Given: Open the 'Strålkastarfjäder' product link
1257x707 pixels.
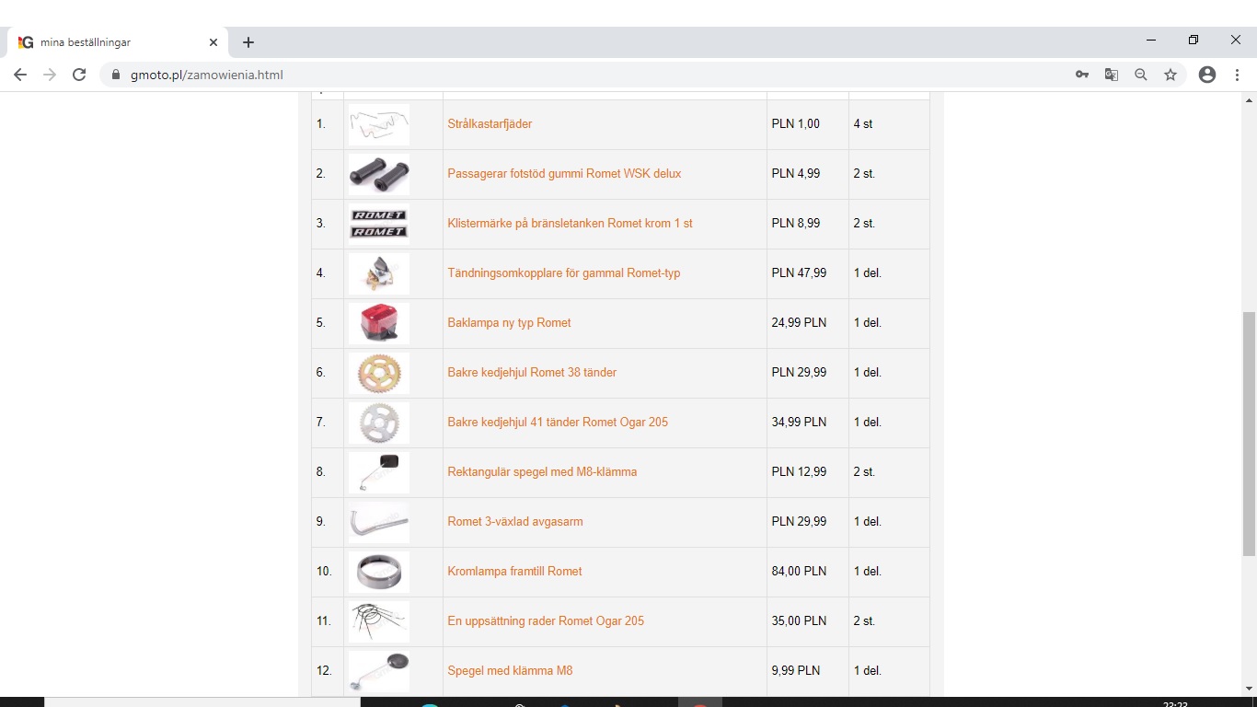Looking at the screenshot, I should pyautogui.click(x=490, y=124).
